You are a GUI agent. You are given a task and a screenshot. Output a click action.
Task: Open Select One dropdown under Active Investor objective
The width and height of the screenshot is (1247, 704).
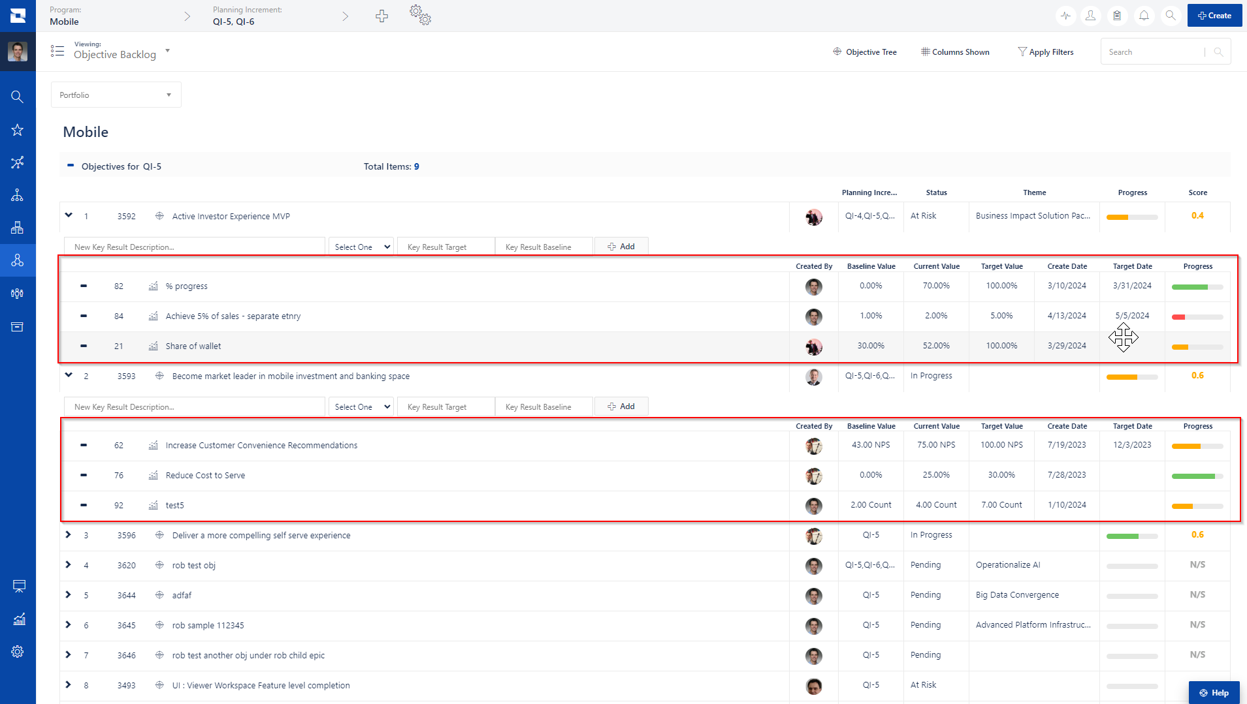(x=361, y=247)
